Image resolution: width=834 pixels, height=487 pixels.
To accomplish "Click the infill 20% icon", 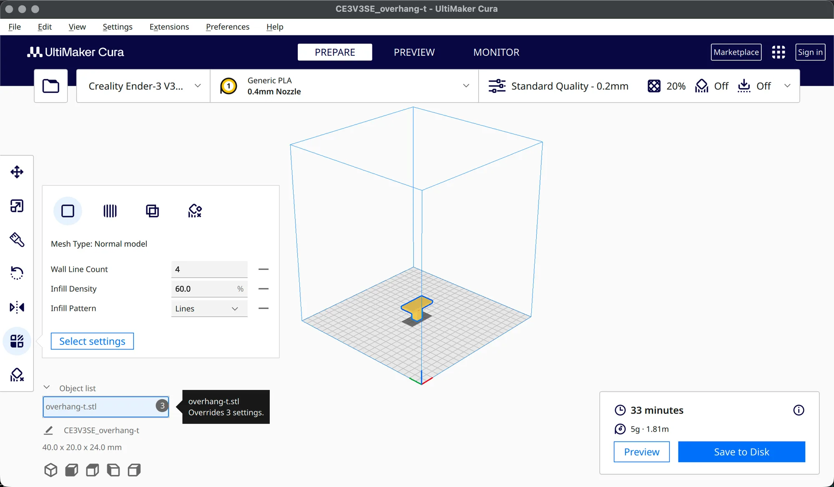I will (x=654, y=86).
